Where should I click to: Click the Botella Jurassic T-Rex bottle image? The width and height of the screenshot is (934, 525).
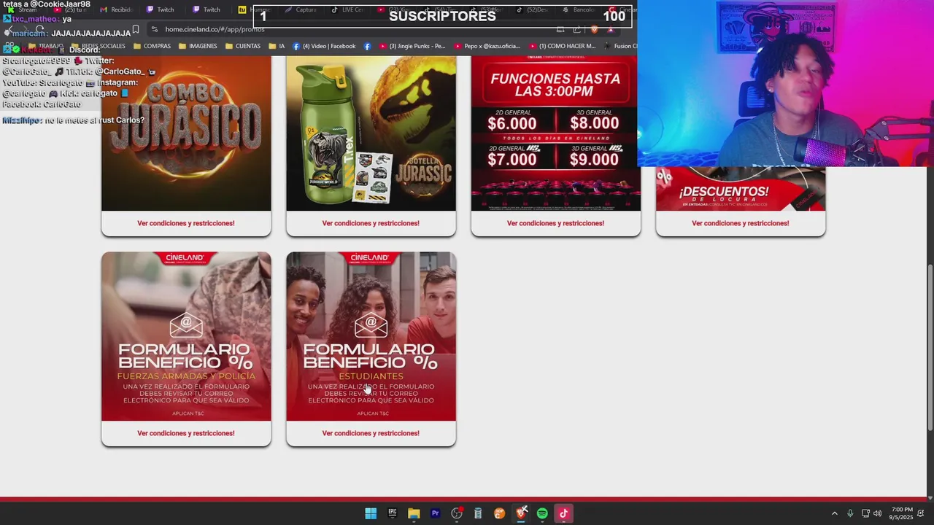coord(371,133)
